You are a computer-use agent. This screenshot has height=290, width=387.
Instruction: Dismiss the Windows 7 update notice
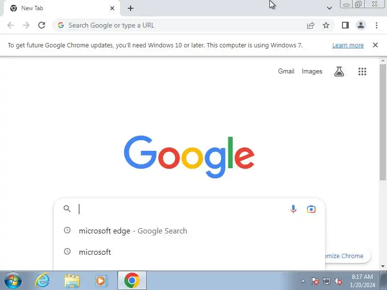coord(375,45)
